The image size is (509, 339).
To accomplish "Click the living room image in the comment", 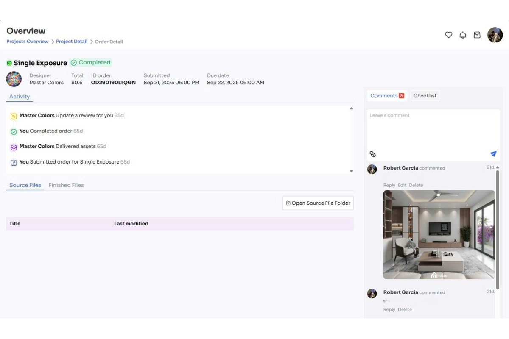I will [439, 234].
